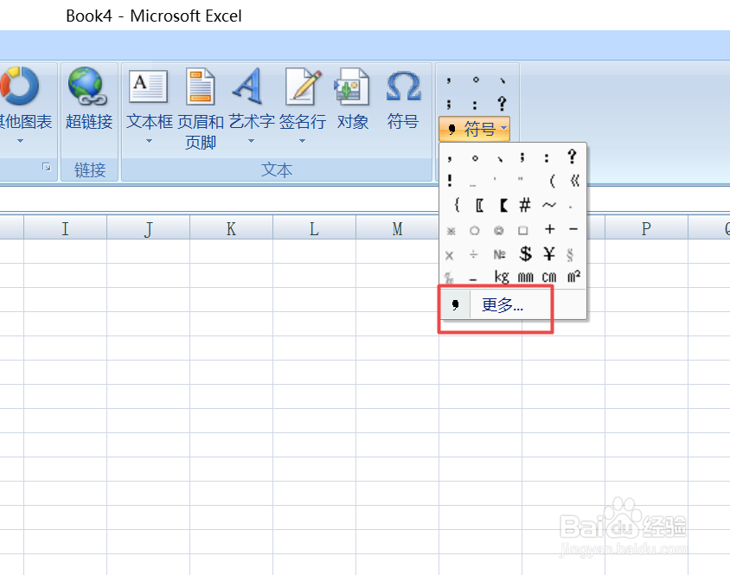730x575 pixels.
Task: Insert solid bracket 【 symbol
Action: 503,205
